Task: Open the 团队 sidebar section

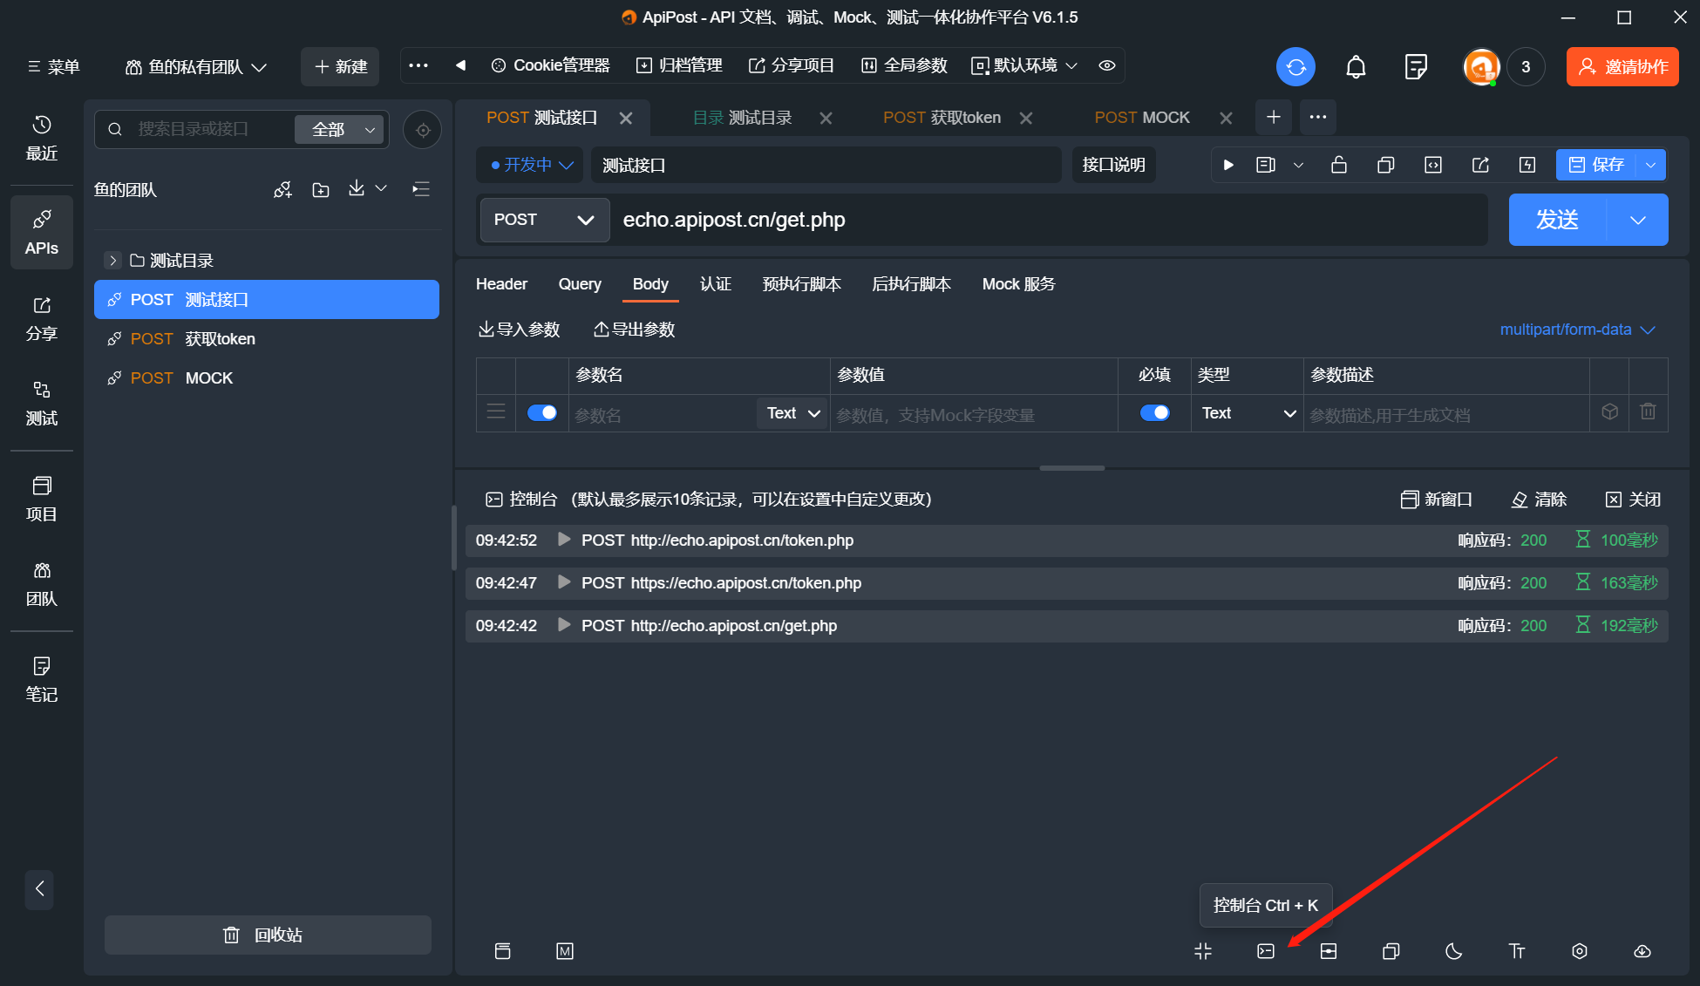Action: pyautogui.click(x=41, y=584)
